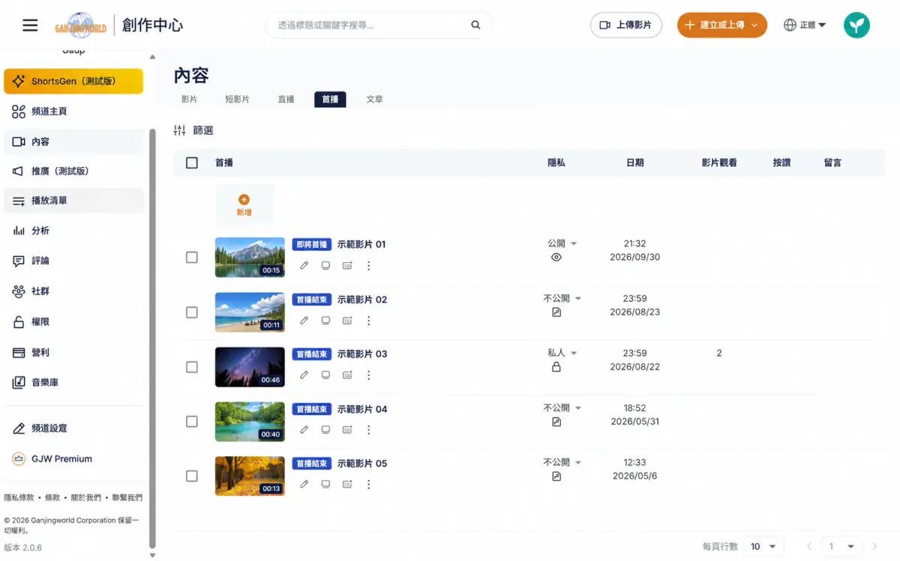This screenshot has height=561, width=900.
Task: Open GJW Premium link
Action: (x=73, y=459)
